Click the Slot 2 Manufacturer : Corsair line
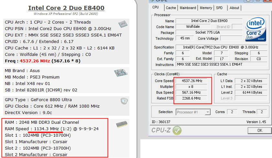The height and width of the screenshot is (158, 272). pyautogui.click(x=36, y=155)
